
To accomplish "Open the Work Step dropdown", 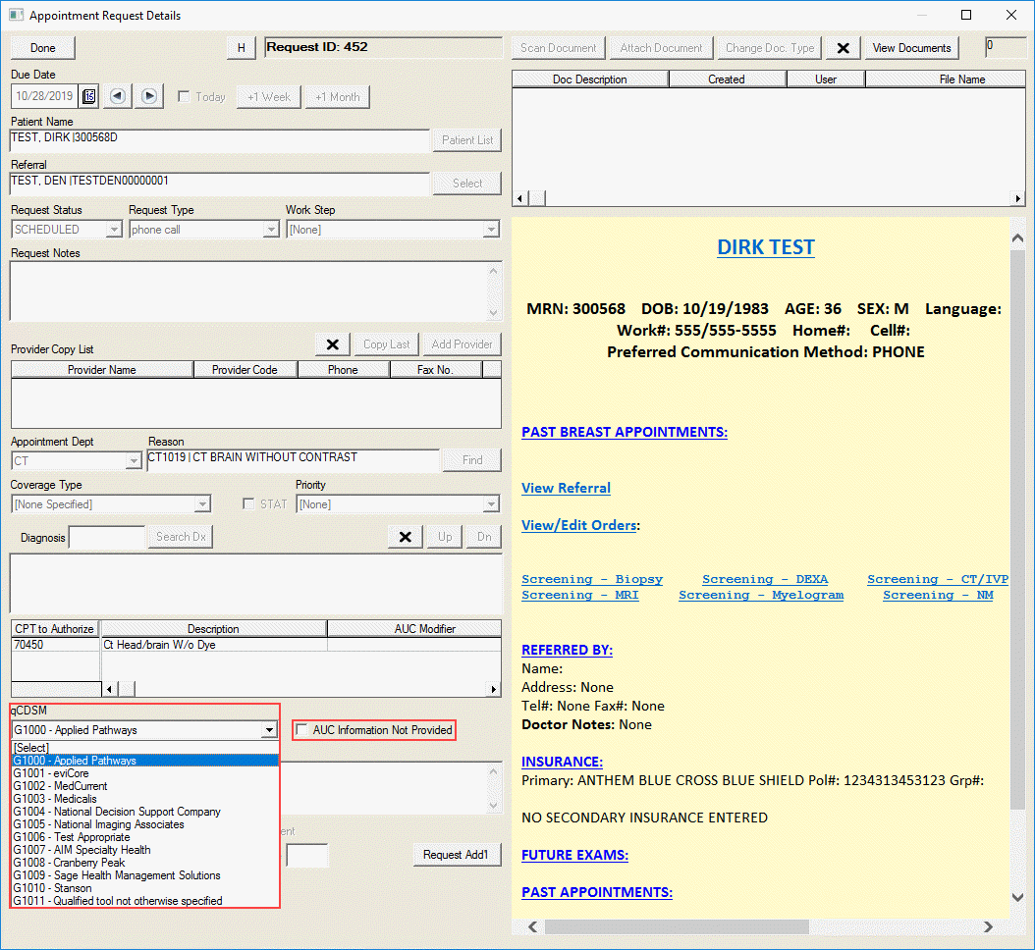I will click(x=491, y=230).
